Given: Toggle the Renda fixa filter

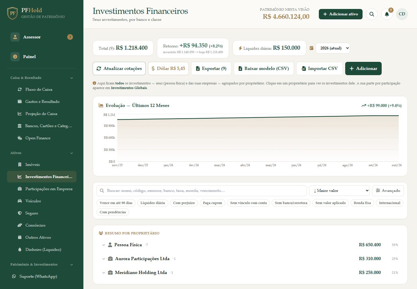Looking at the screenshot, I should coord(362,203).
